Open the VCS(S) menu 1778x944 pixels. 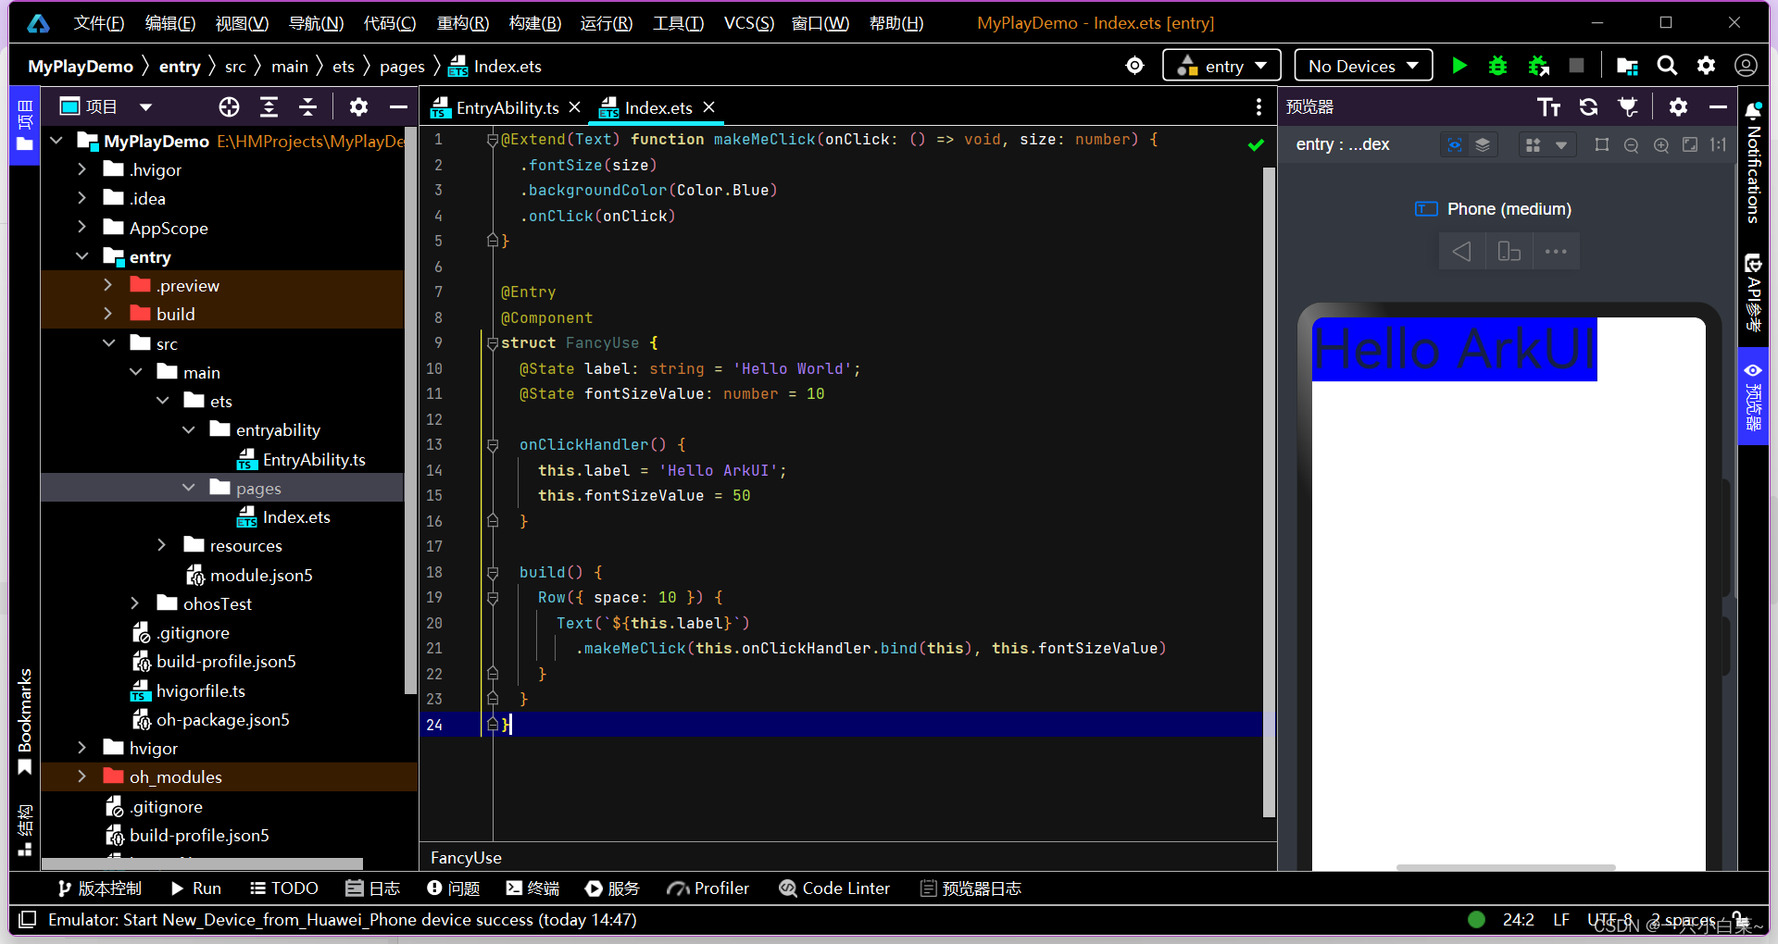748,23
